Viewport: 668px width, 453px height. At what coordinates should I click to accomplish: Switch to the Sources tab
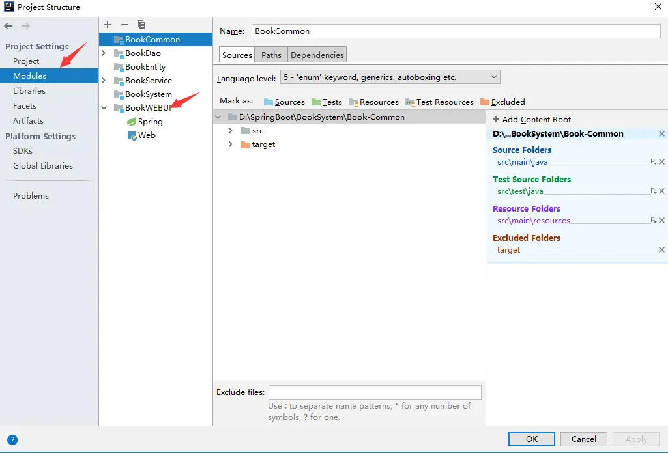(x=237, y=55)
